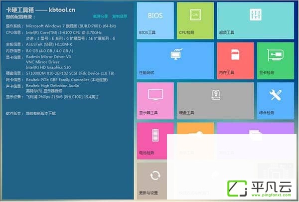Image resolution: width=299 pixels, height=202 pixels.
Task: Click the 当前有新版本下载 link
Action: [x=41, y=113]
